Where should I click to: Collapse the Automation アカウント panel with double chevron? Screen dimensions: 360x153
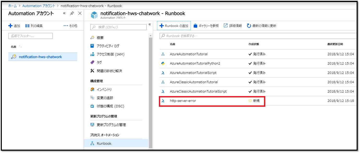(x=64, y=13)
